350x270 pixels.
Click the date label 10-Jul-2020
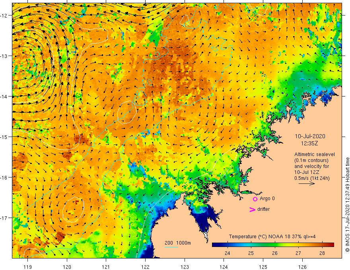(x=310, y=136)
